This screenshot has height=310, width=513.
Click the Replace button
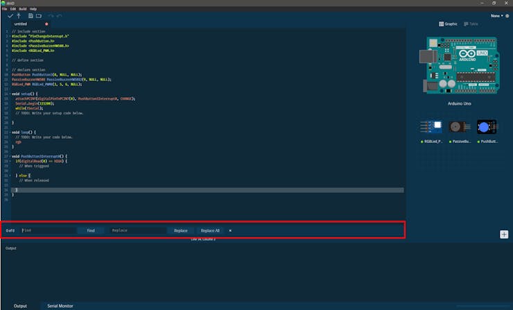tap(181, 230)
